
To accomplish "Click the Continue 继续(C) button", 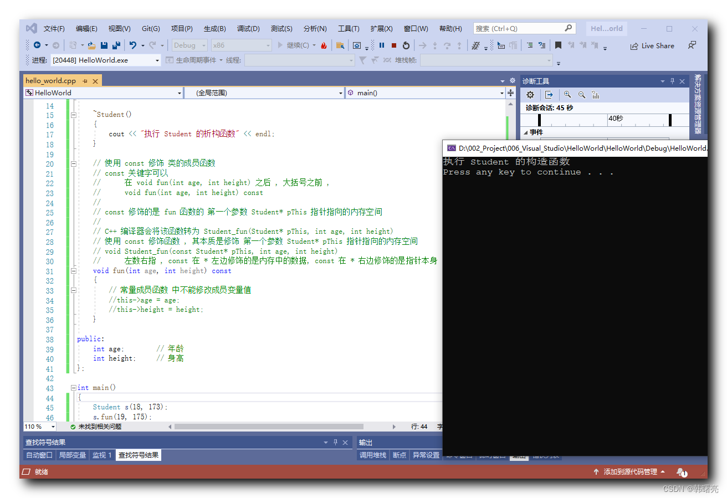I will click(x=294, y=45).
